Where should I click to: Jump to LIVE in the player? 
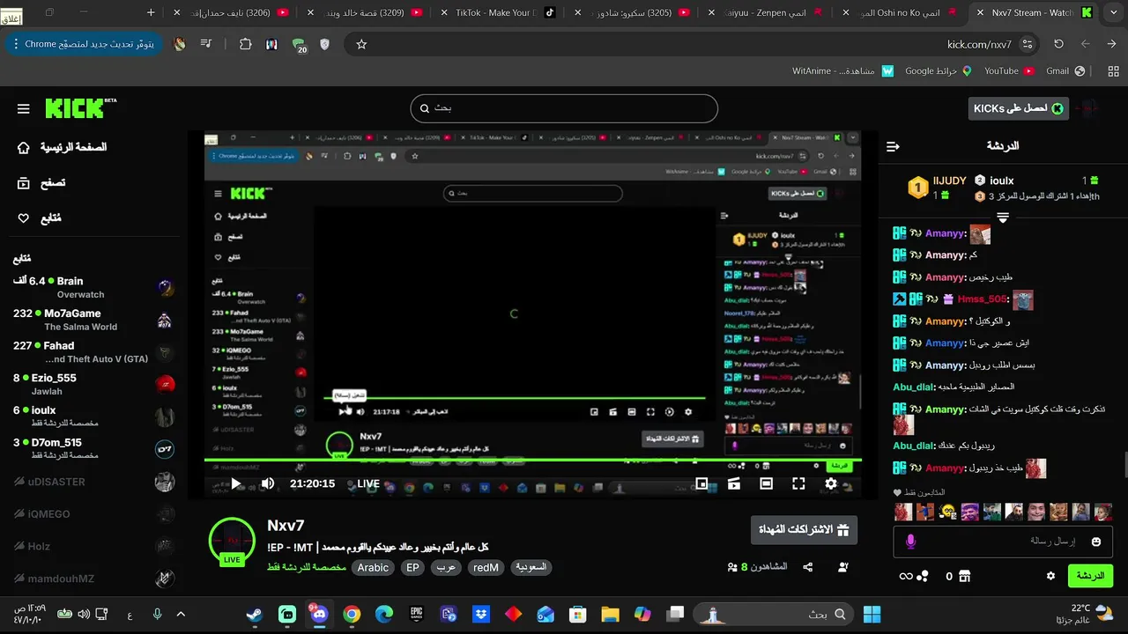(x=368, y=483)
